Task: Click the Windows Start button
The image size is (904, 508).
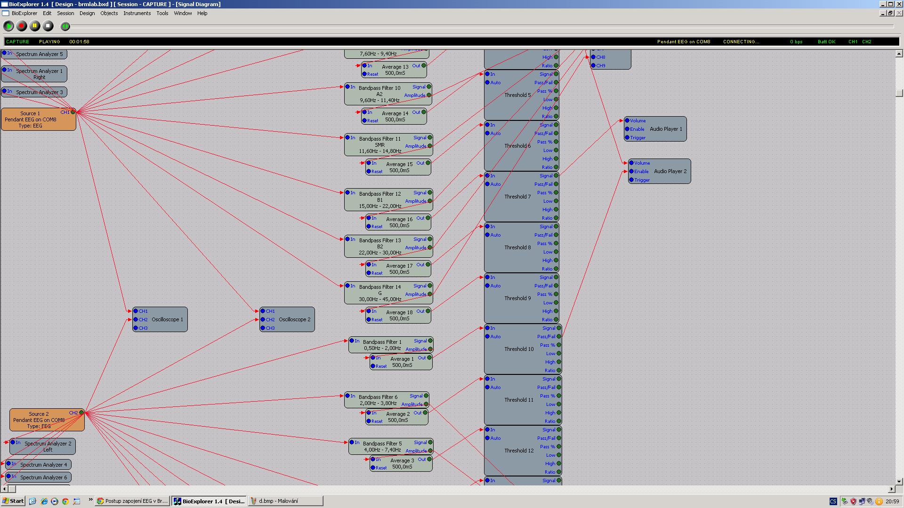Action: pos(13,501)
